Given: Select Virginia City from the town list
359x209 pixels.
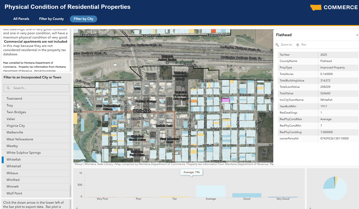Looking at the screenshot, I should point(15,126).
